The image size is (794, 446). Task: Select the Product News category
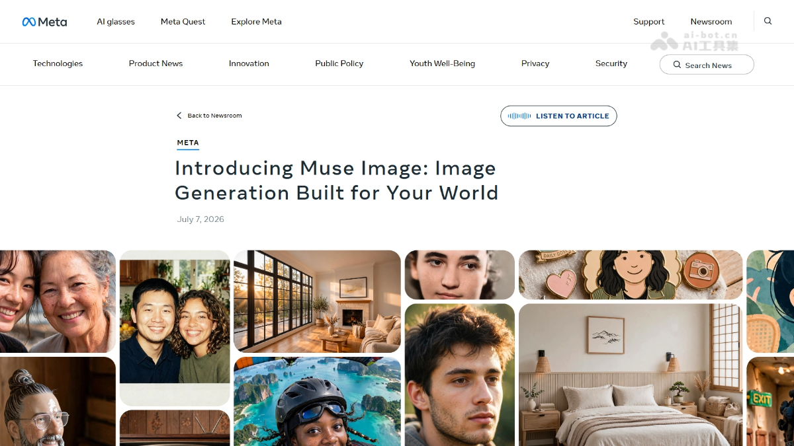pyautogui.click(x=155, y=63)
